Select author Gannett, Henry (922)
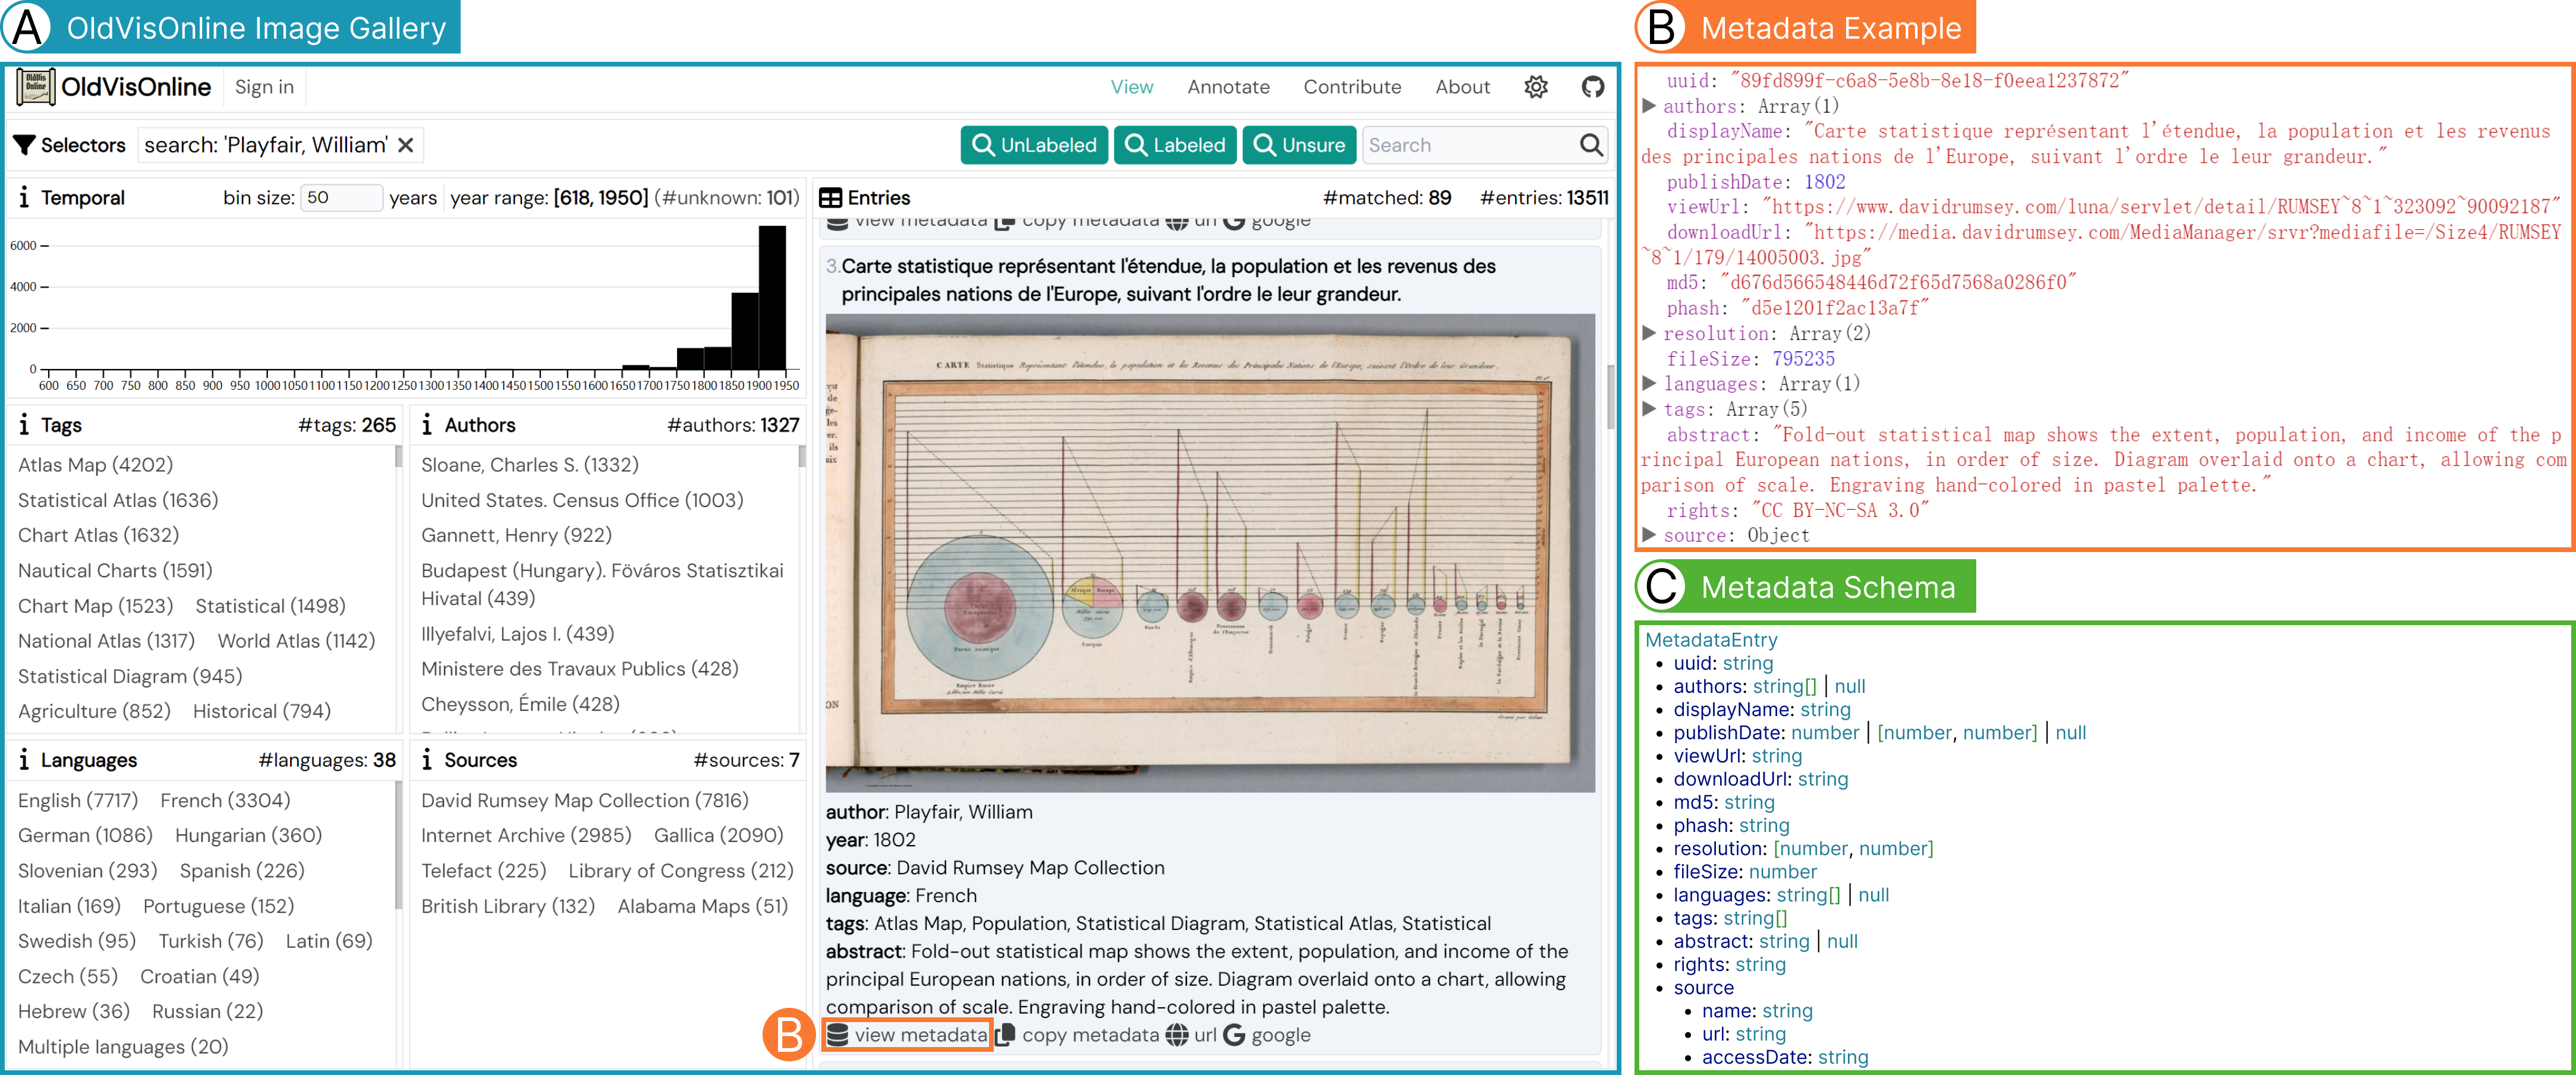 516,535
